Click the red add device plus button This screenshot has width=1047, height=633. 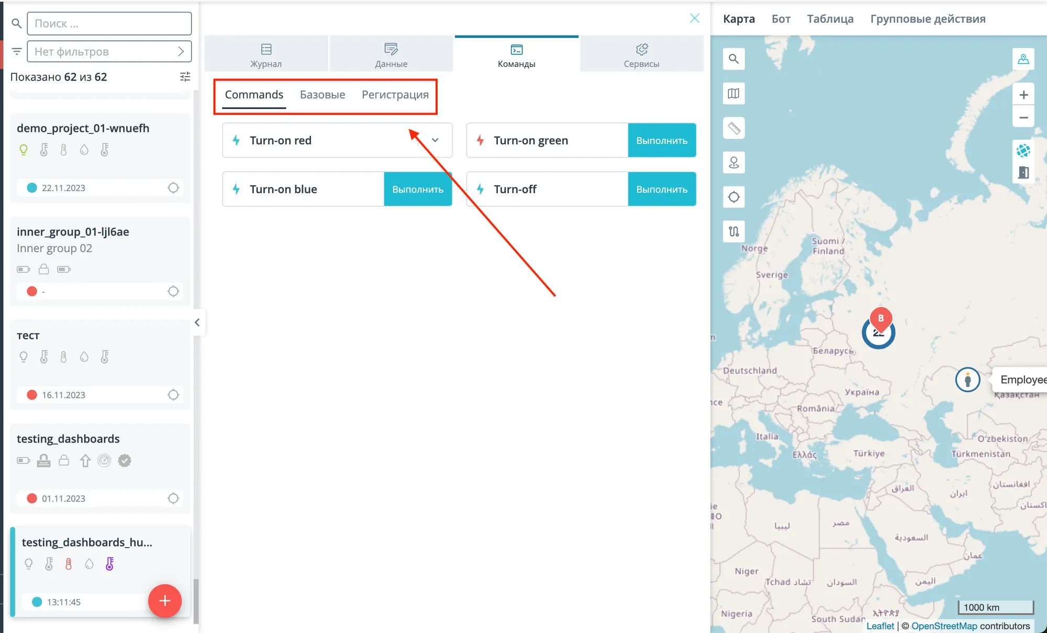pos(164,601)
